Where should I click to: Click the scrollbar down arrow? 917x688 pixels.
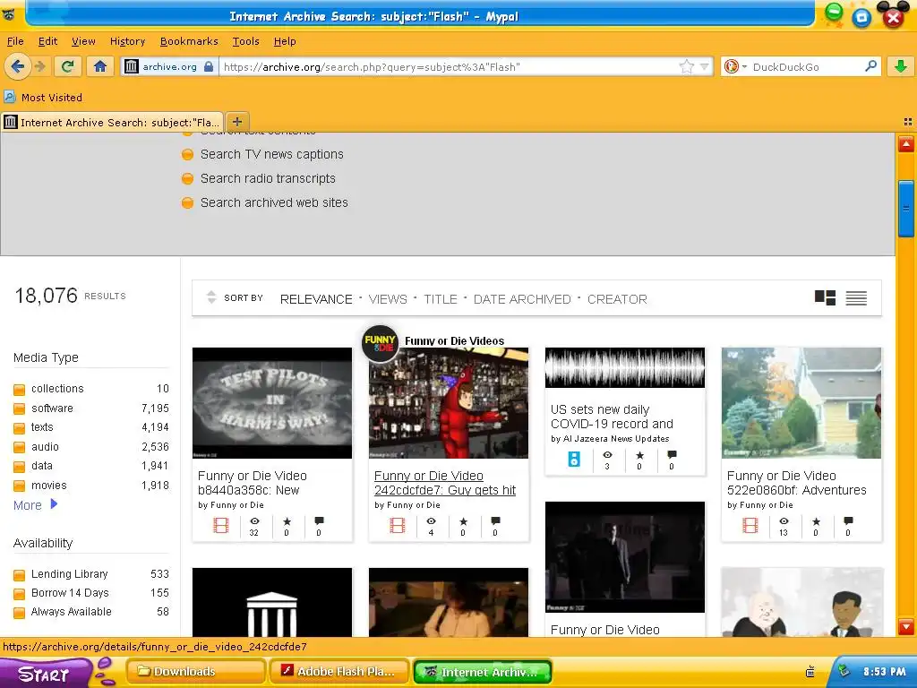point(906,627)
